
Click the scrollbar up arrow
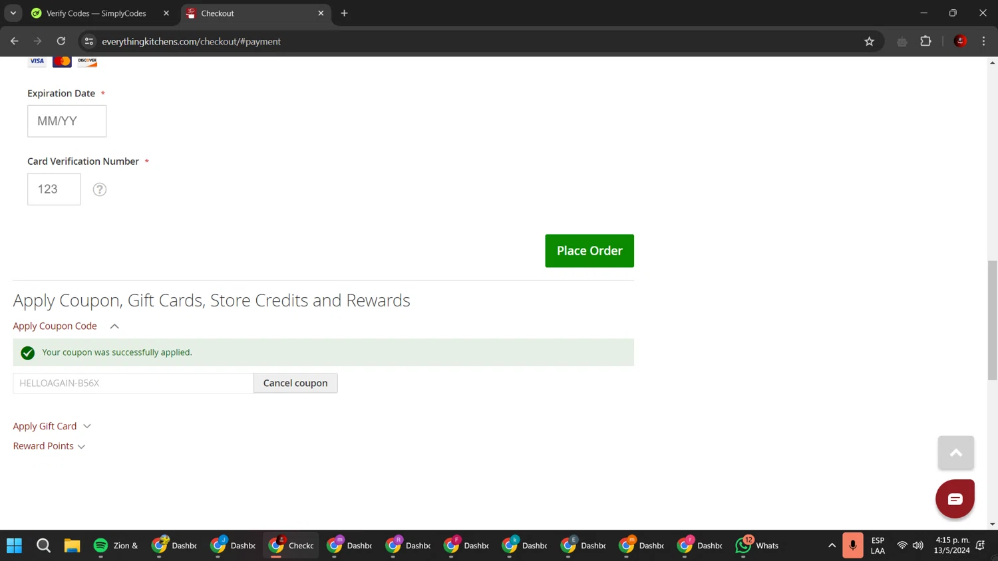click(992, 62)
